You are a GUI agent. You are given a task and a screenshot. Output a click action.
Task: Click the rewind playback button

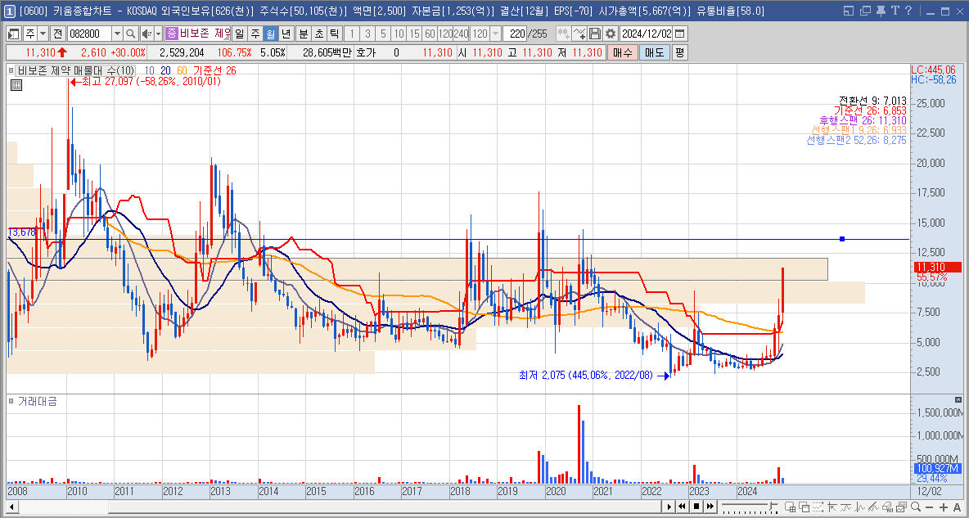[683, 507]
